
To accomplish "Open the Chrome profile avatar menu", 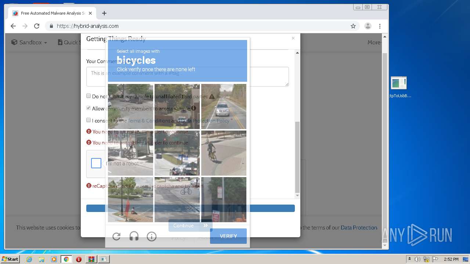I will (x=368, y=26).
